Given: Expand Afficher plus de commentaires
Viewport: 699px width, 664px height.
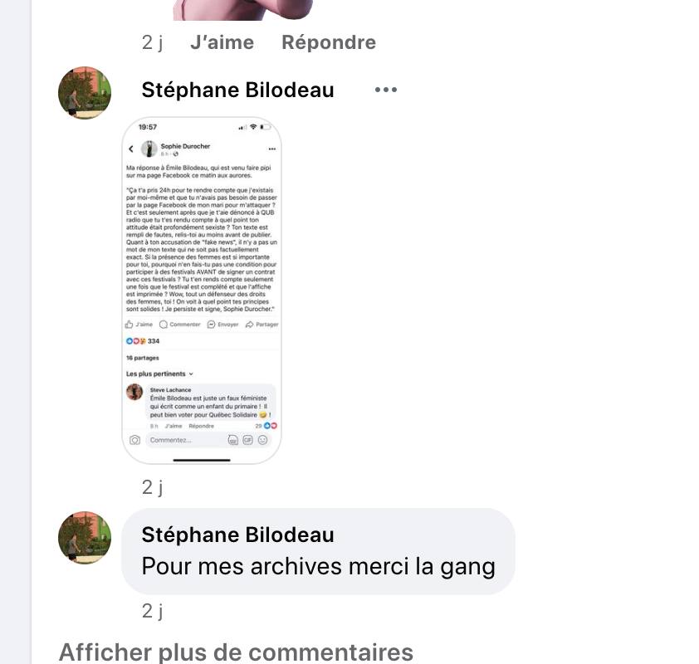Looking at the screenshot, I should click(236, 652).
